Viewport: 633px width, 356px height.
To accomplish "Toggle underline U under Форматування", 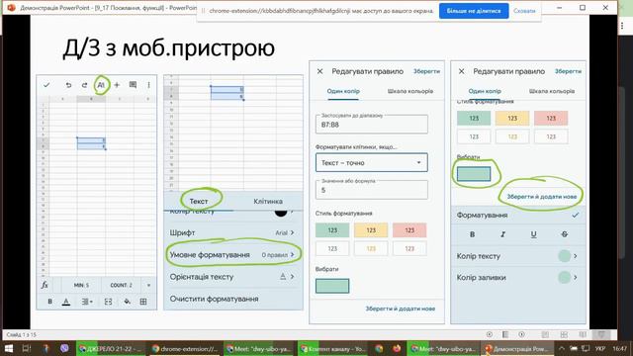I will point(533,234).
